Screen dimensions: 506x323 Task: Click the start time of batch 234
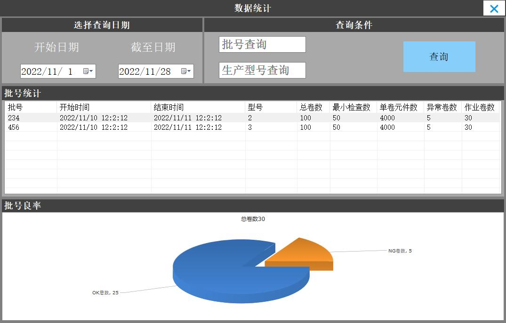click(x=94, y=118)
